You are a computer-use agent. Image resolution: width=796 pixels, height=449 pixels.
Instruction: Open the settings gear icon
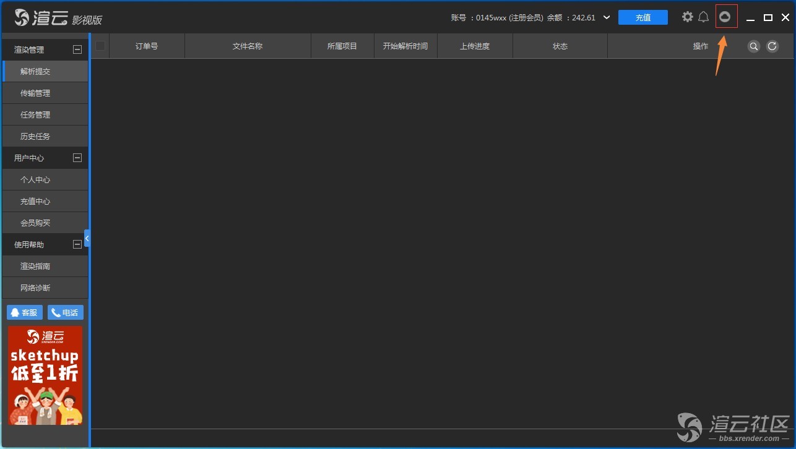[x=687, y=17]
